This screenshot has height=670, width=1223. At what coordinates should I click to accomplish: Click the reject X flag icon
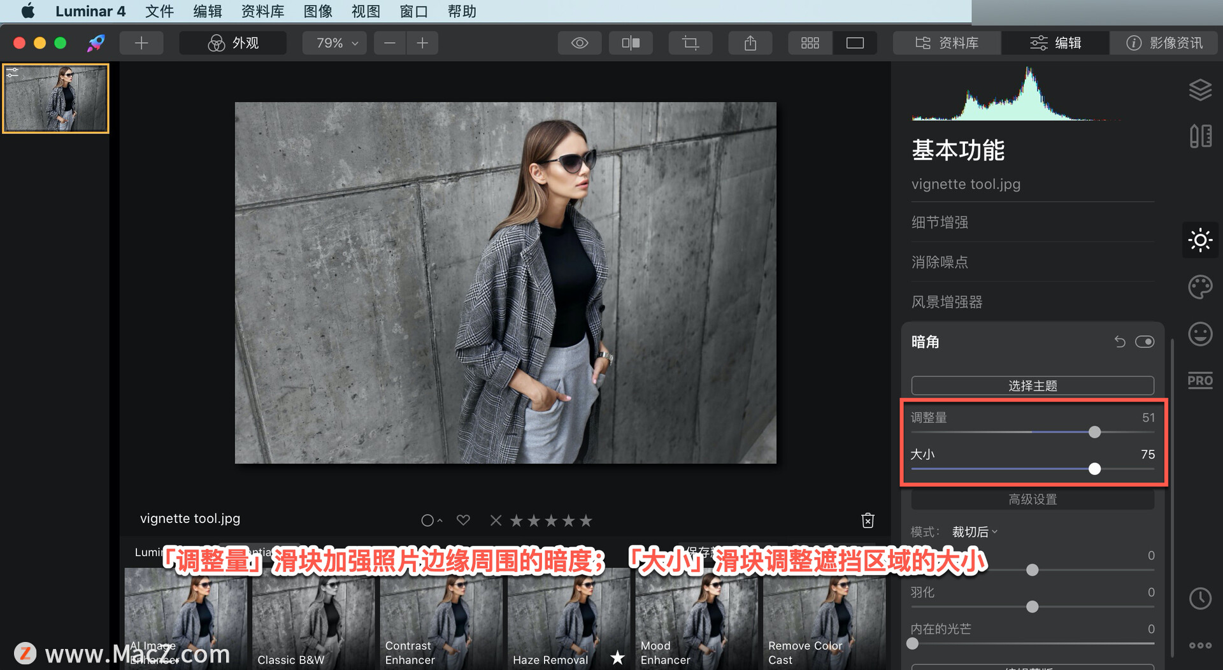coord(496,521)
